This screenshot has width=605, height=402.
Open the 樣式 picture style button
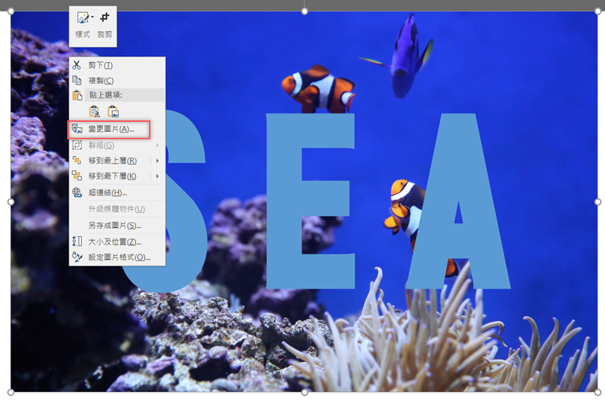82,26
